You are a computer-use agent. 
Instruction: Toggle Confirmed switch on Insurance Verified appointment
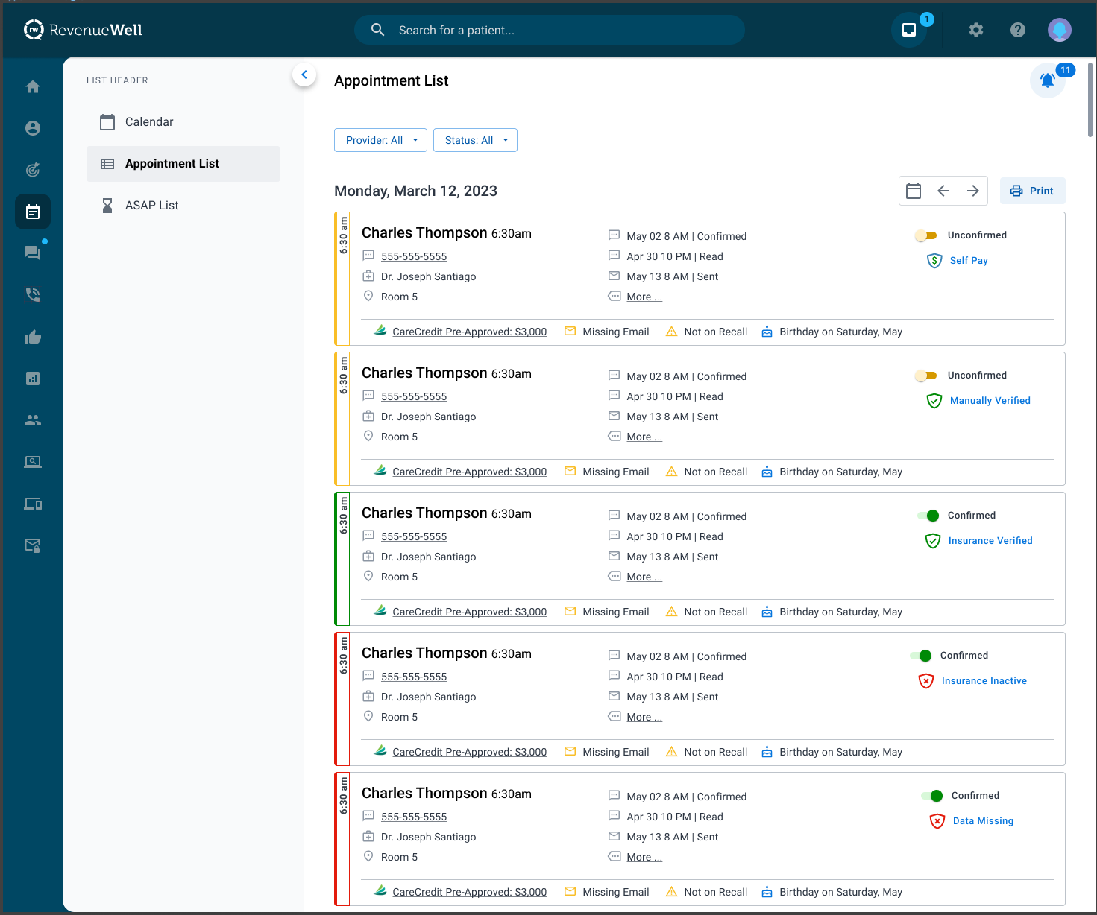tap(928, 516)
